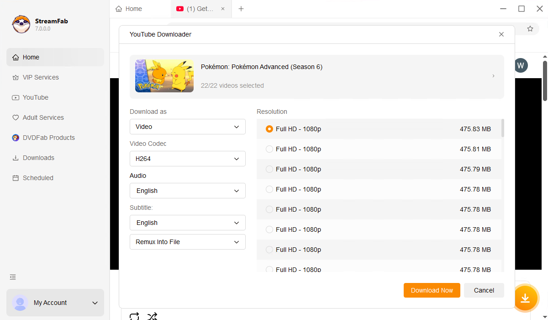Viewport: 548px width, 320px height.
Task: View the Downloads section
Action: [x=37, y=158]
